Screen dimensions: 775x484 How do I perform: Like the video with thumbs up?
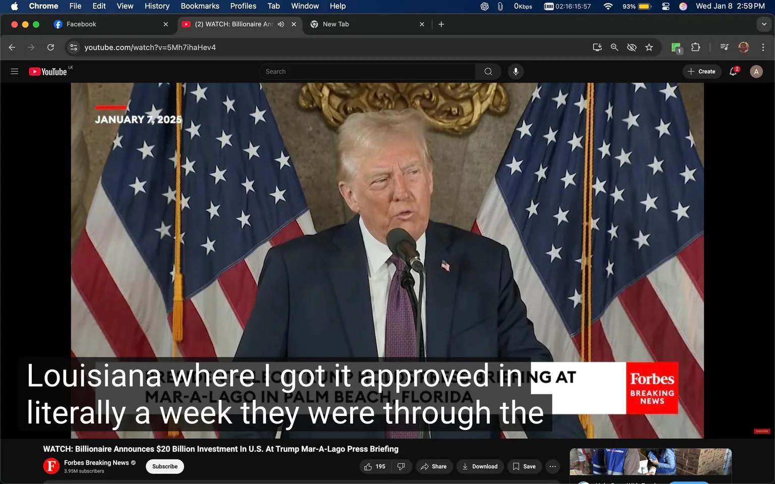[x=368, y=466]
